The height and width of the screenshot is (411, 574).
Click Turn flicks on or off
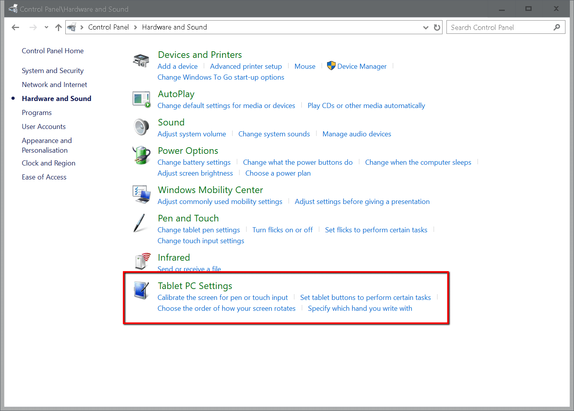pos(282,230)
